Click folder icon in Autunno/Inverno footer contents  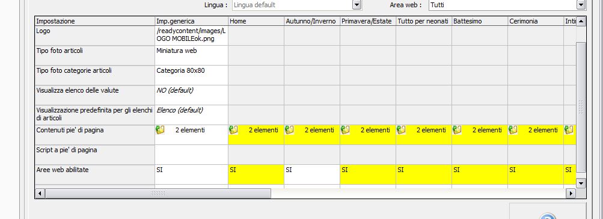tap(289, 130)
